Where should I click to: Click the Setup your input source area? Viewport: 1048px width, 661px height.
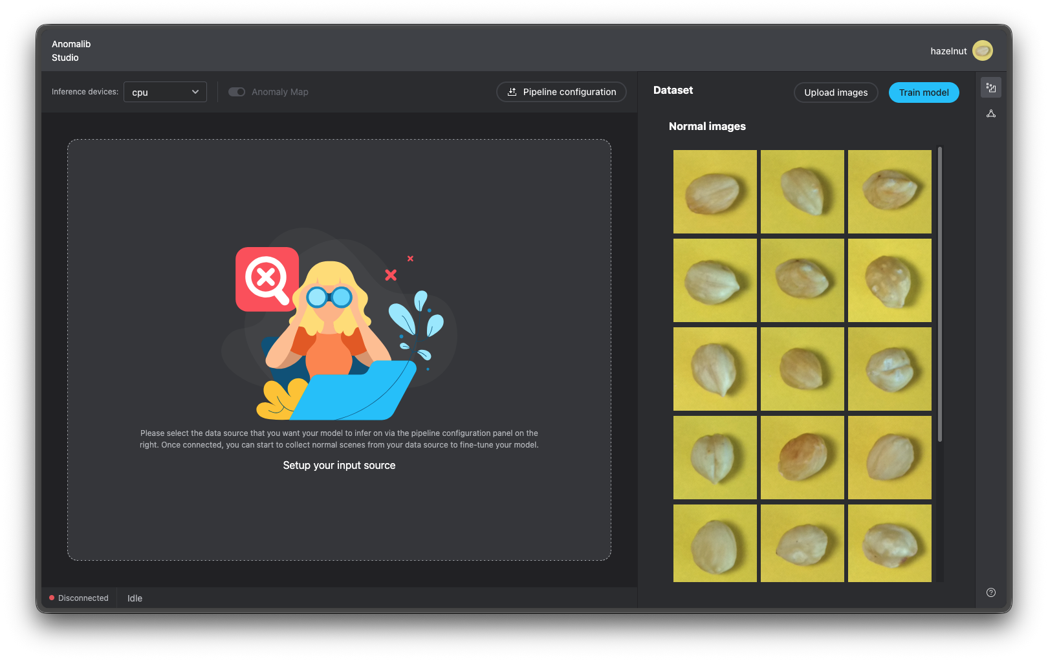tap(339, 465)
